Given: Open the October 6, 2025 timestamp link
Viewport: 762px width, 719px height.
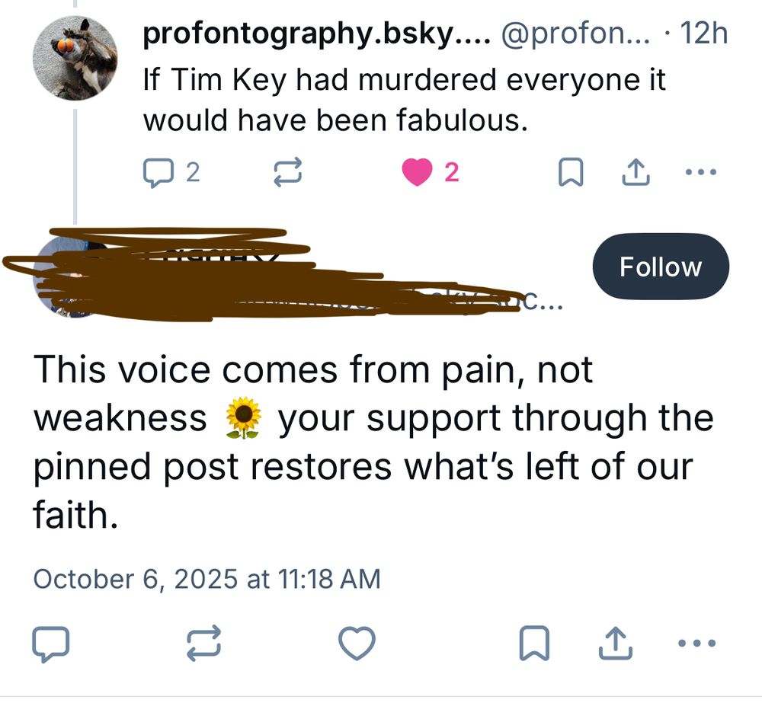Looking at the screenshot, I should (207, 579).
